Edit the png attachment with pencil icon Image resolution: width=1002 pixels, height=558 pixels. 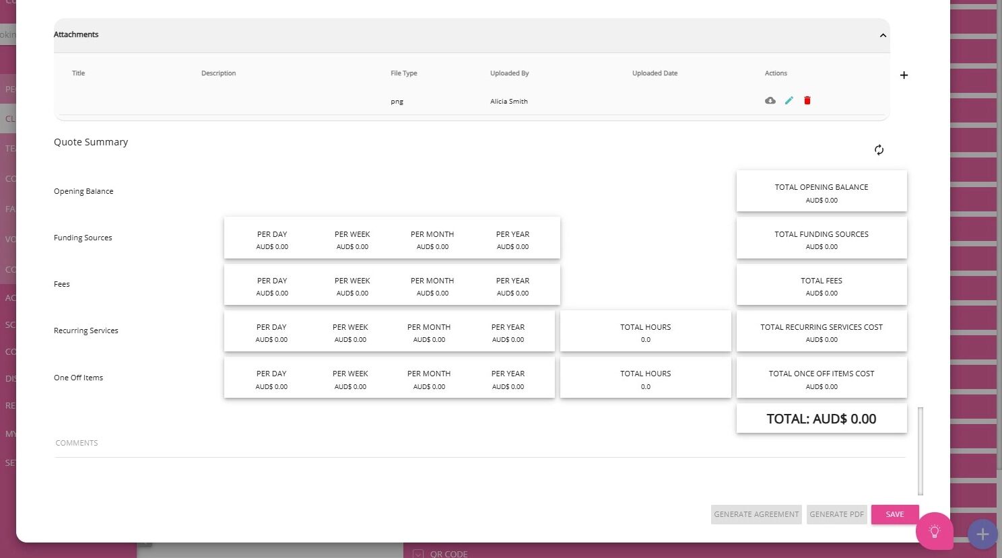click(789, 100)
